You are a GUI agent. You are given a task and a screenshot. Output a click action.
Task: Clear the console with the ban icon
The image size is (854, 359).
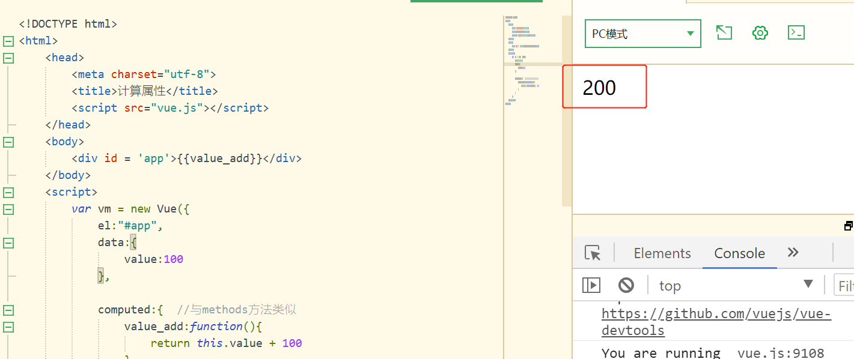coord(626,285)
